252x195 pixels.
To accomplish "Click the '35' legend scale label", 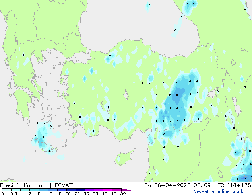I will (95, 193).
